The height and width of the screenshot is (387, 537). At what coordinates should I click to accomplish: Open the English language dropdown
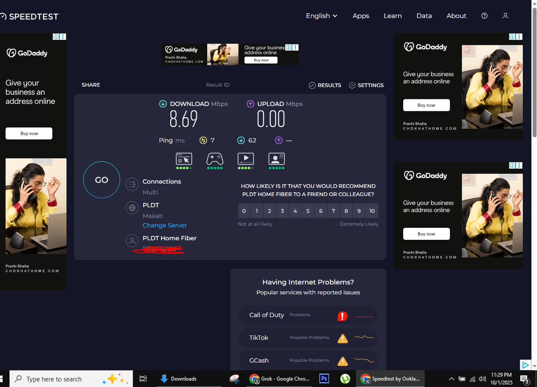pyautogui.click(x=321, y=16)
